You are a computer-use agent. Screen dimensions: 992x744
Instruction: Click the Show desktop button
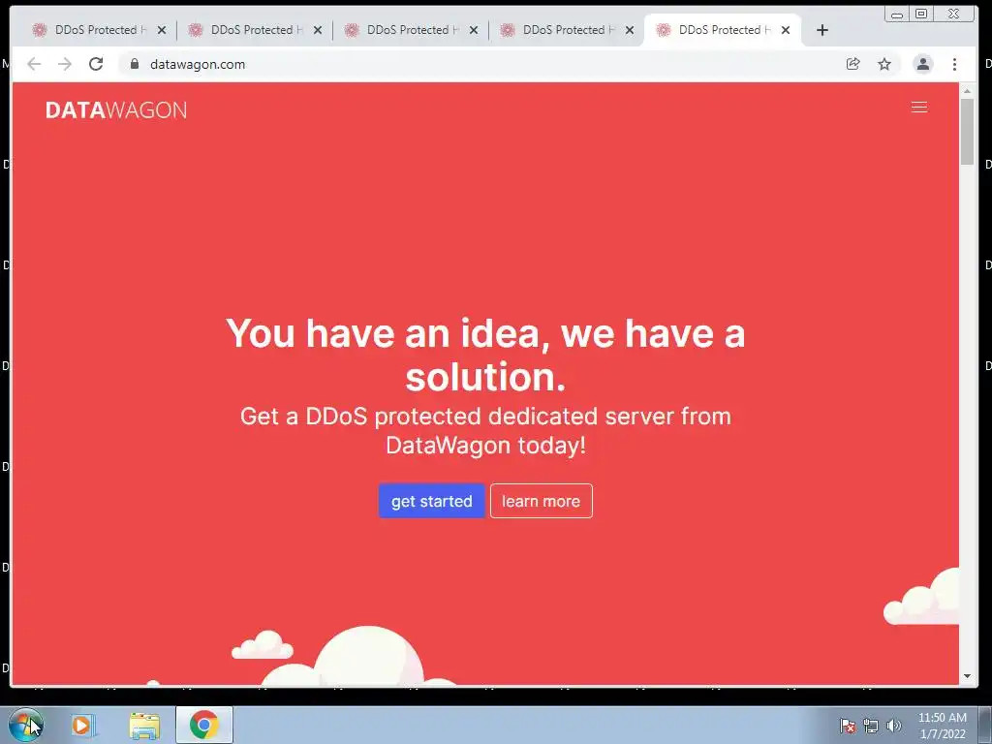(985, 725)
